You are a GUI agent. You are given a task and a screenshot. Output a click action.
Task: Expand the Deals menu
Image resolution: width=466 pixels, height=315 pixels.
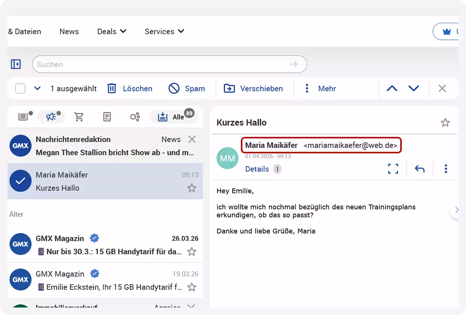tap(111, 31)
